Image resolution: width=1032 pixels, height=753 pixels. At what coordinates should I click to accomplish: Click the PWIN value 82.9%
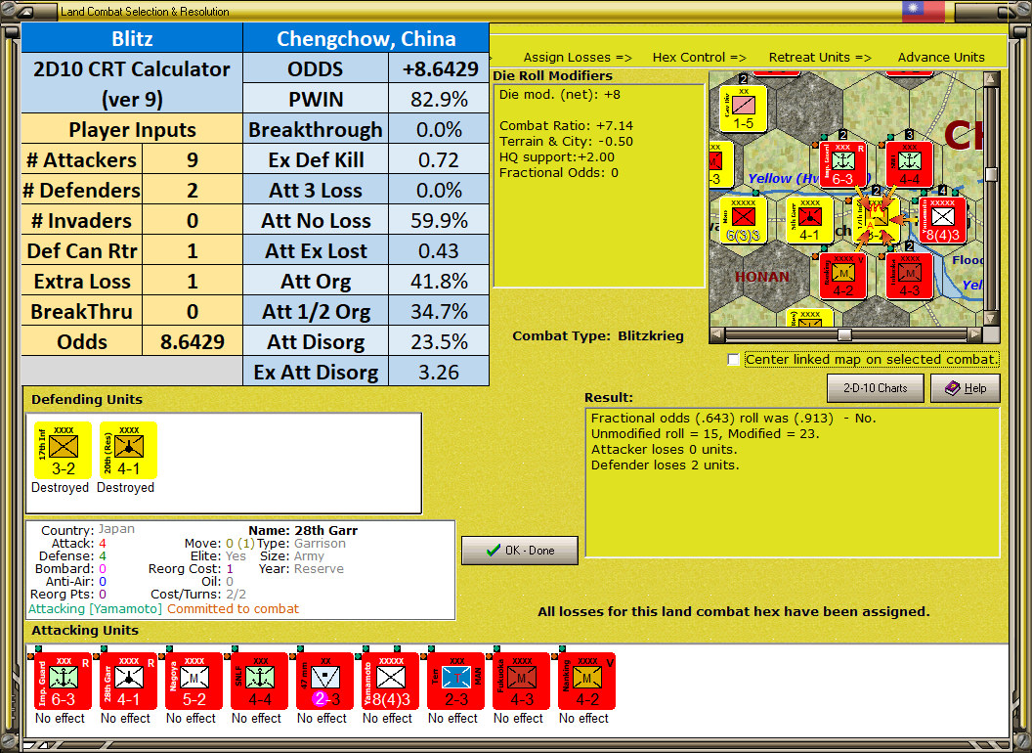(439, 100)
